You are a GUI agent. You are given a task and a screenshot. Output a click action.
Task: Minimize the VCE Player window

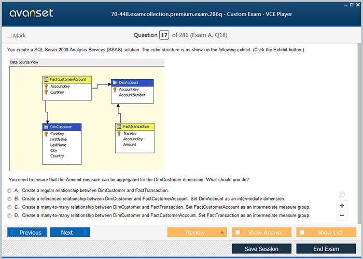coord(346,5)
